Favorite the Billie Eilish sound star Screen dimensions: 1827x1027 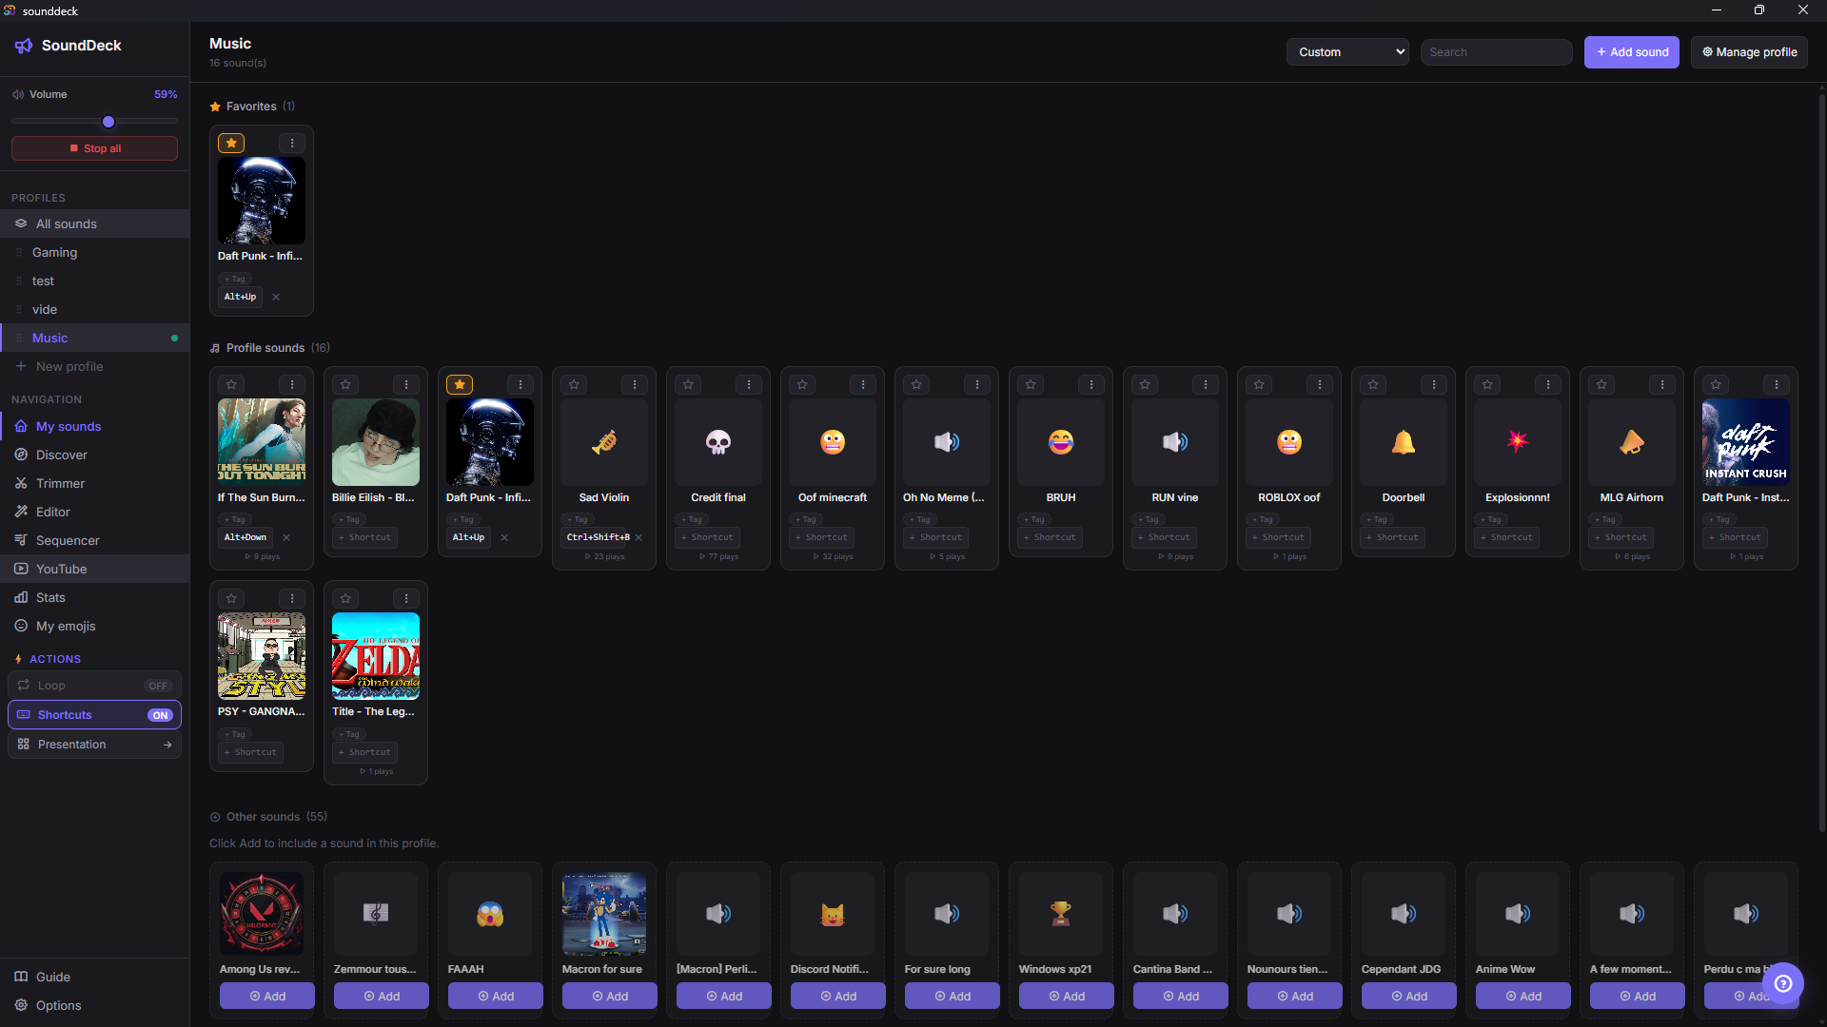point(345,384)
